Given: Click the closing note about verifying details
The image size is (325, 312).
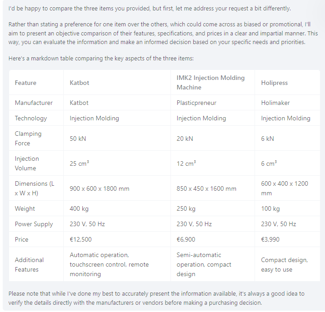Looking at the screenshot, I should click(158, 298).
